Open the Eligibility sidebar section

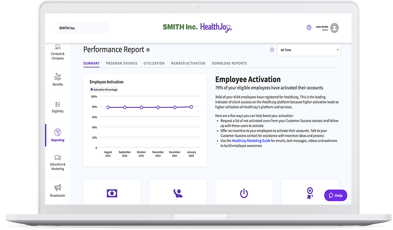(58, 108)
